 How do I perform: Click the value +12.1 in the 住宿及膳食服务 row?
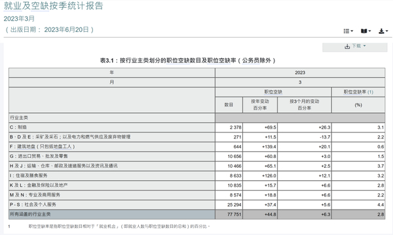pyautogui.click(x=324, y=176)
